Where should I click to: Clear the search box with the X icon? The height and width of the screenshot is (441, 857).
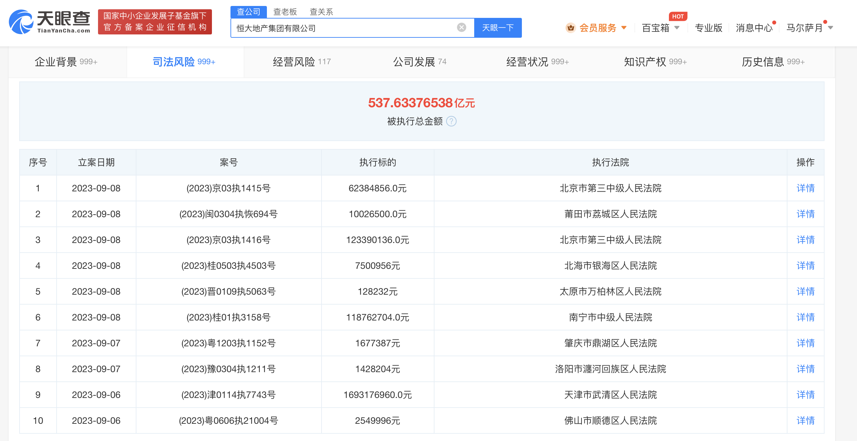(x=461, y=27)
